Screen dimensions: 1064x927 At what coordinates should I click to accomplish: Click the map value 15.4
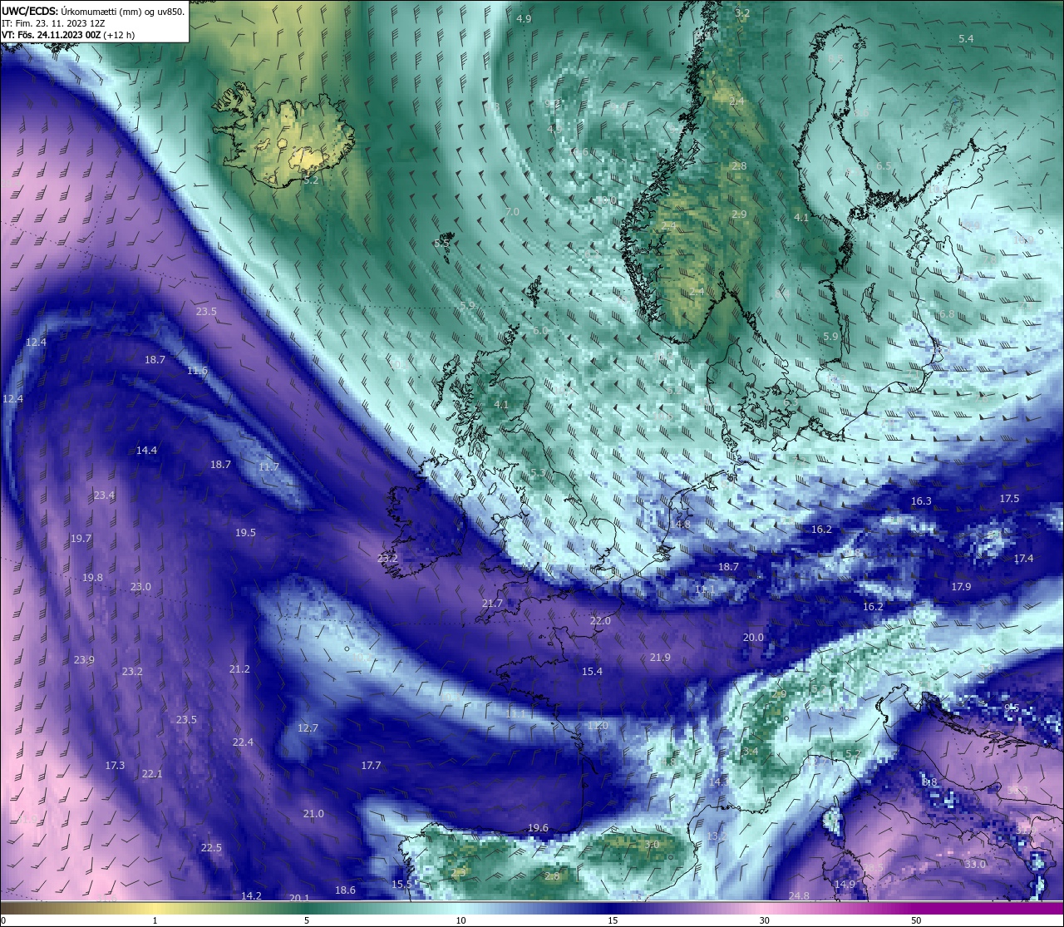point(592,672)
